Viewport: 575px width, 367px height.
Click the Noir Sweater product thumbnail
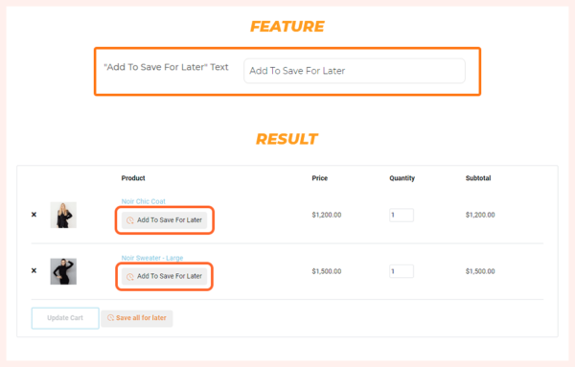(63, 271)
